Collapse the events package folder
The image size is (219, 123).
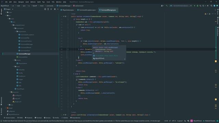coord(14,60)
